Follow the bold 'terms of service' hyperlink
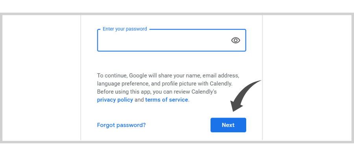 tap(167, 100)
